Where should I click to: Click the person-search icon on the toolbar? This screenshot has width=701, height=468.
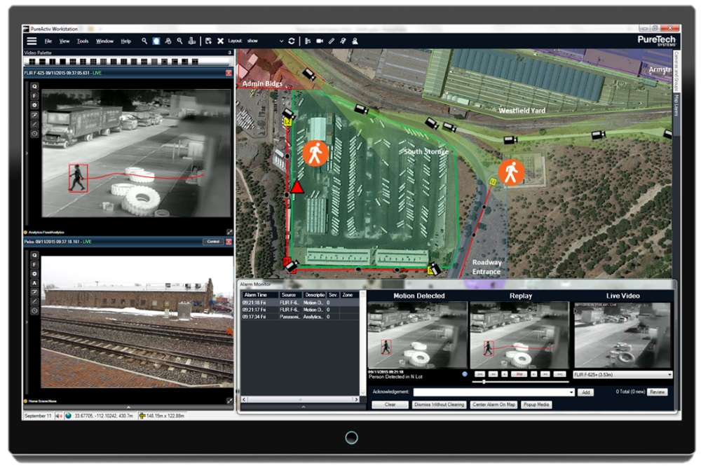(x=167, y=41)
